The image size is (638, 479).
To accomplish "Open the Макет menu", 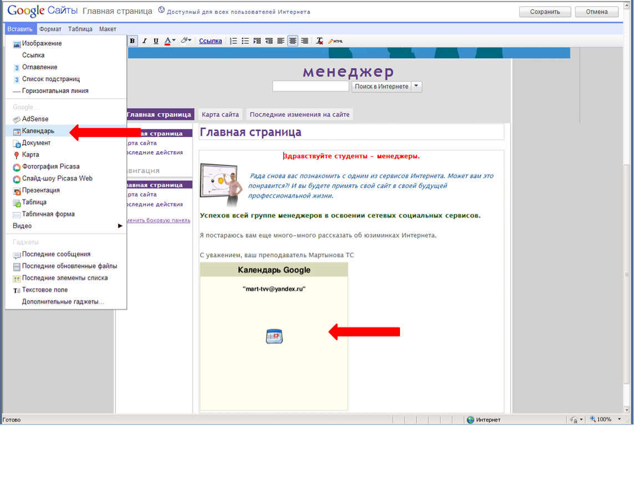I will [x=108, y=29].
